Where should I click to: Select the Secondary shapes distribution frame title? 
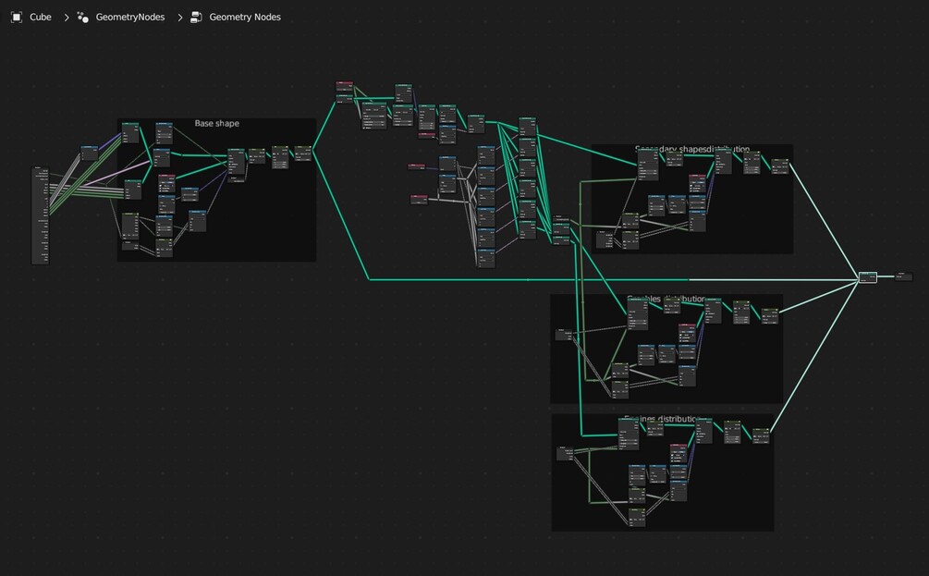point(692,149)
